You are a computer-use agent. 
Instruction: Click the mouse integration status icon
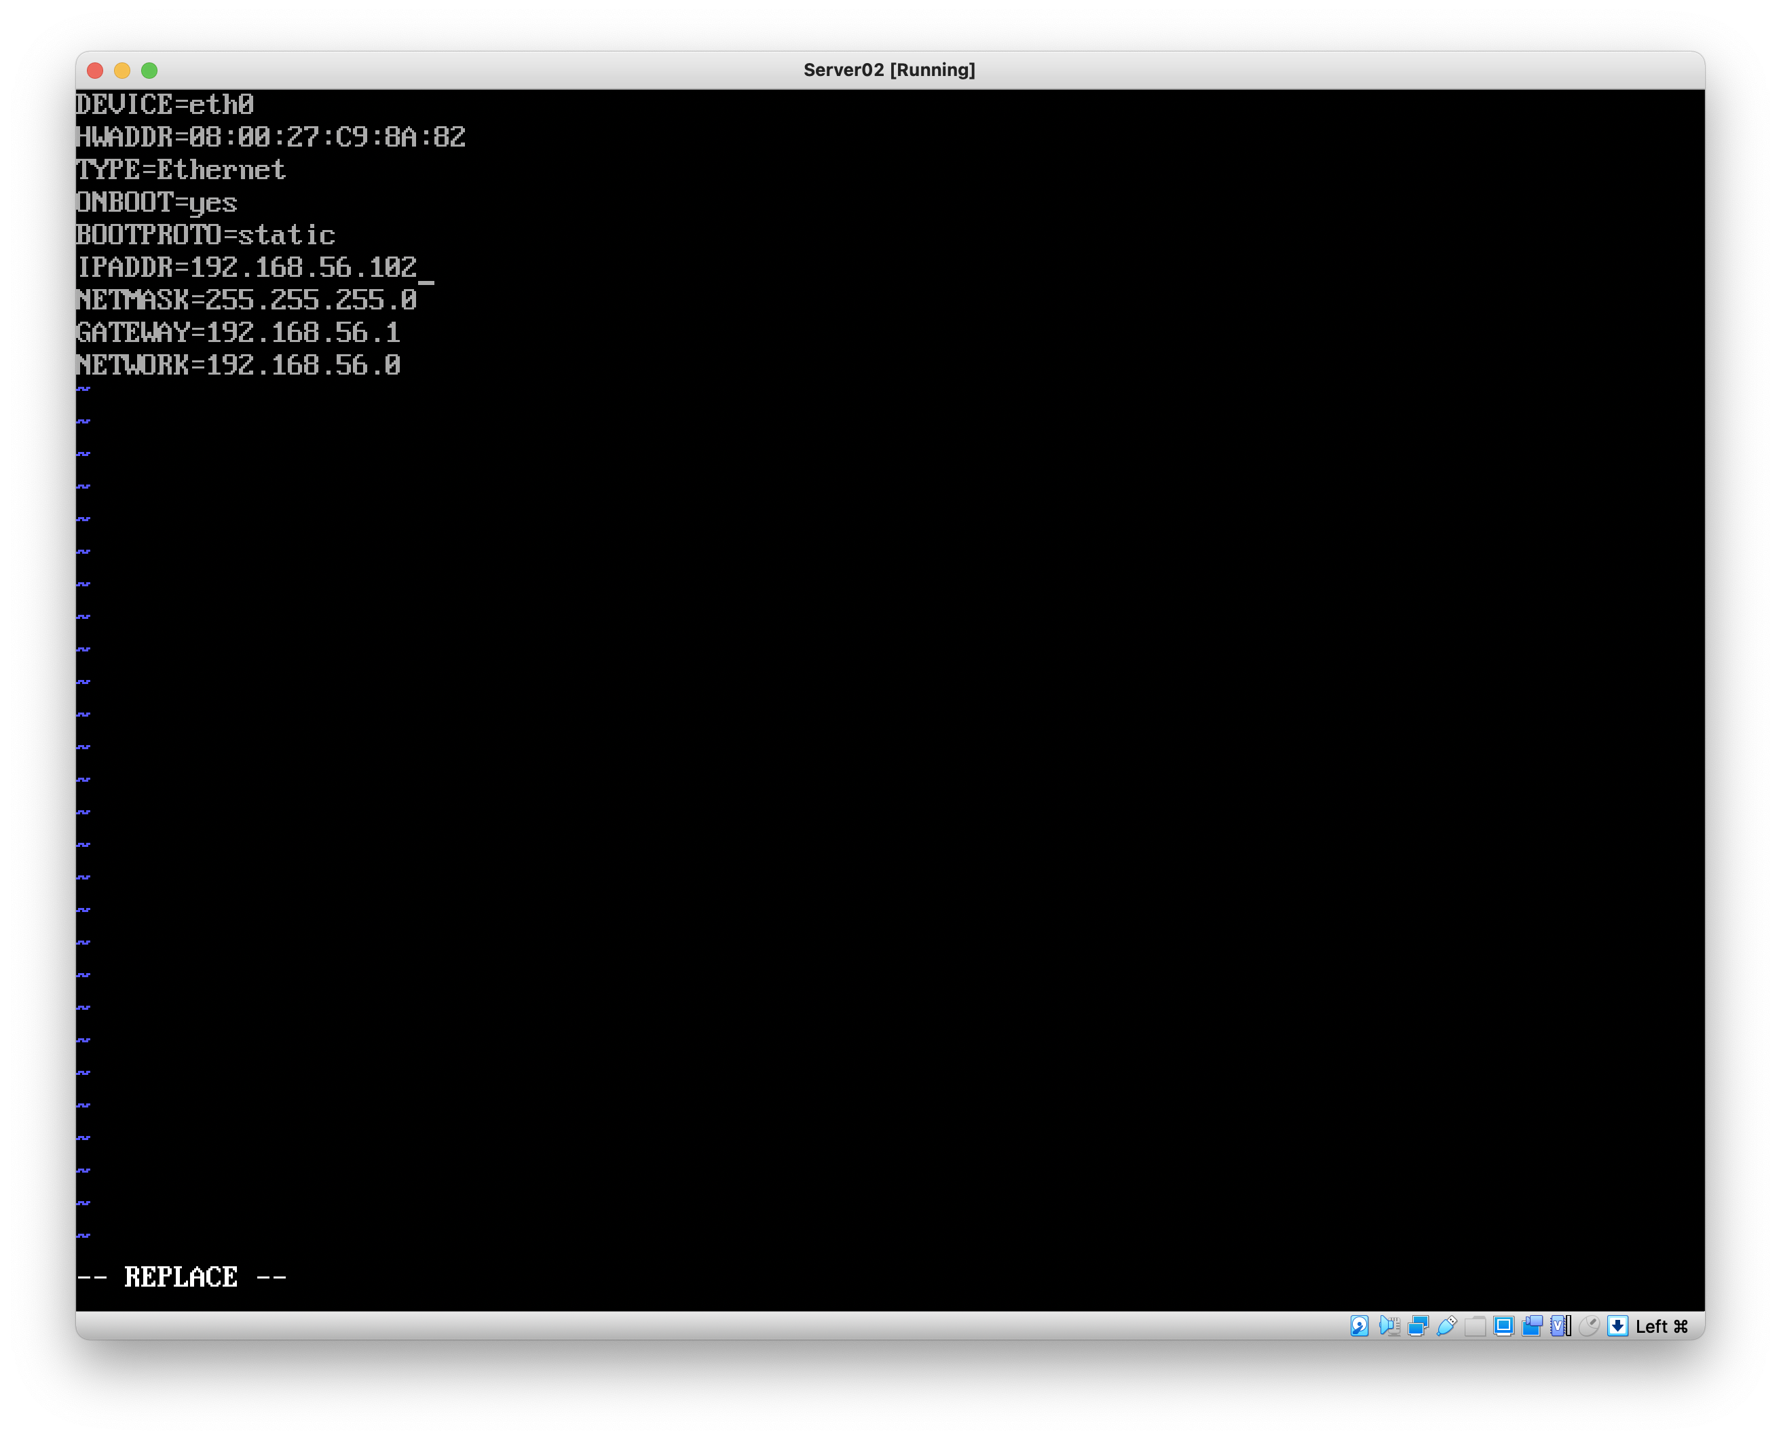[x=1588, y=1325]
